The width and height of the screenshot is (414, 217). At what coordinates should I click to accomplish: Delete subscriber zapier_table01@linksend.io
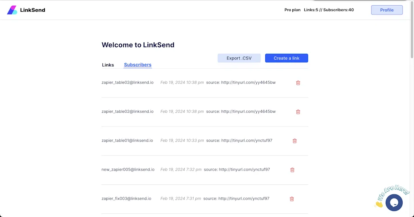295,141
